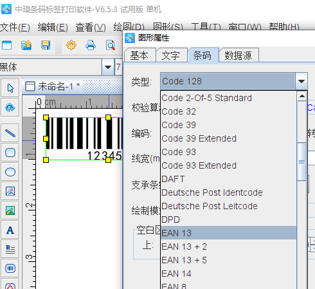This screenshot has height=289, width=315.
Task: Choose Code 93 from the list
Action: tap(228, 152)
